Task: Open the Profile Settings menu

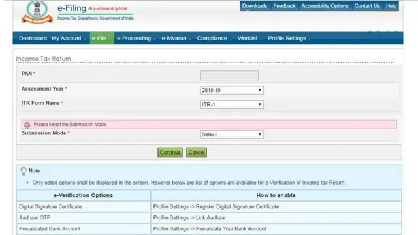Action: (x=289, y=39)
